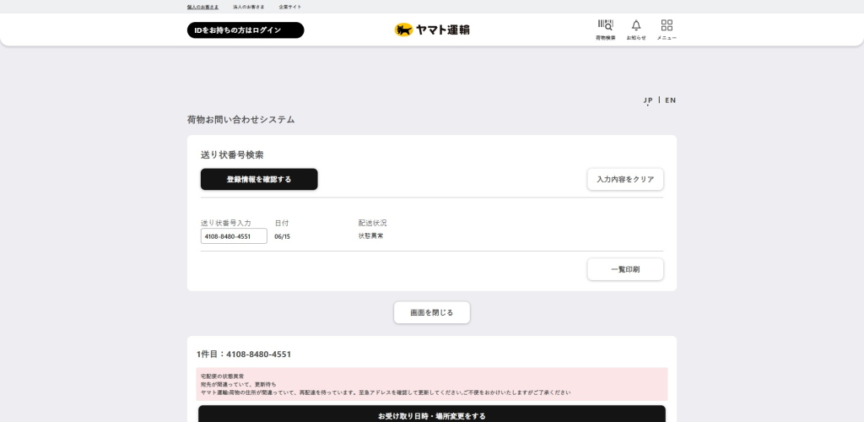This screenshot has width=864, height=422.
Task: Click the pink delivery error notice
Action: tap(432, 384)
